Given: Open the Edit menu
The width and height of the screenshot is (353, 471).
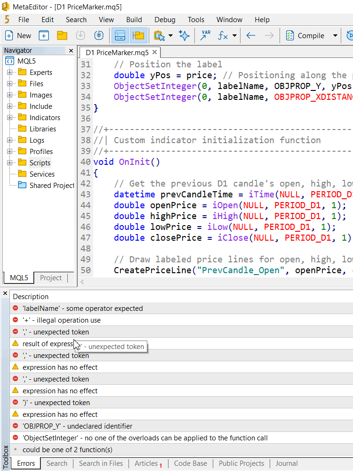Looking at the screenshot, I should [48, 20].
